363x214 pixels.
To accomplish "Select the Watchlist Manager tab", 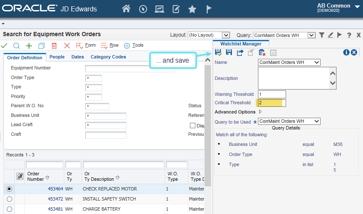I will pos(241,44).
